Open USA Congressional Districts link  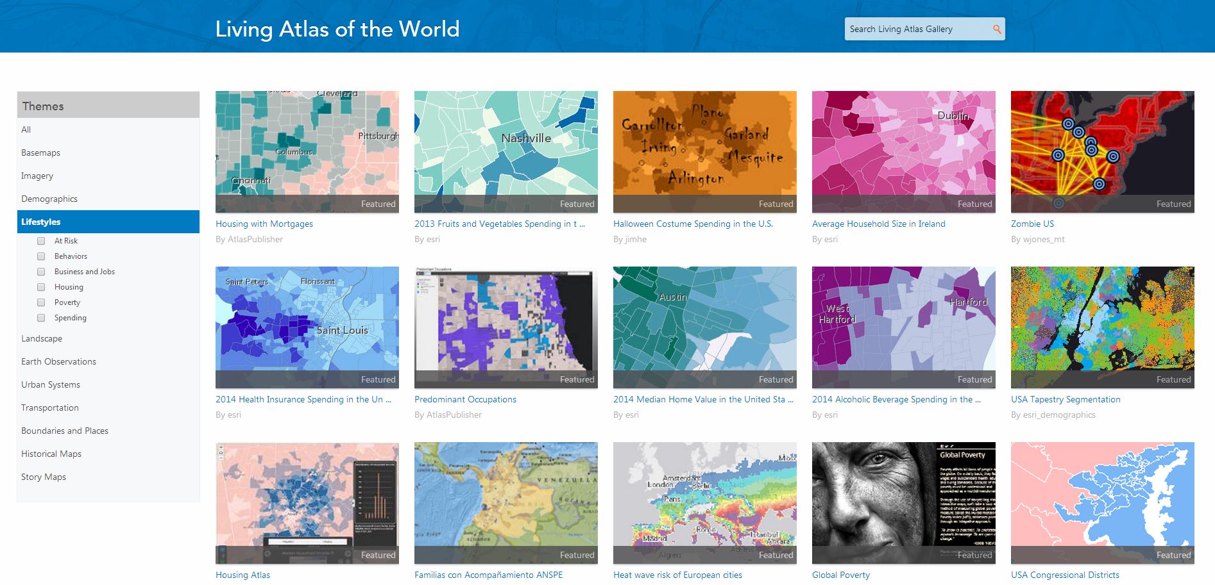click(1065, 575)
